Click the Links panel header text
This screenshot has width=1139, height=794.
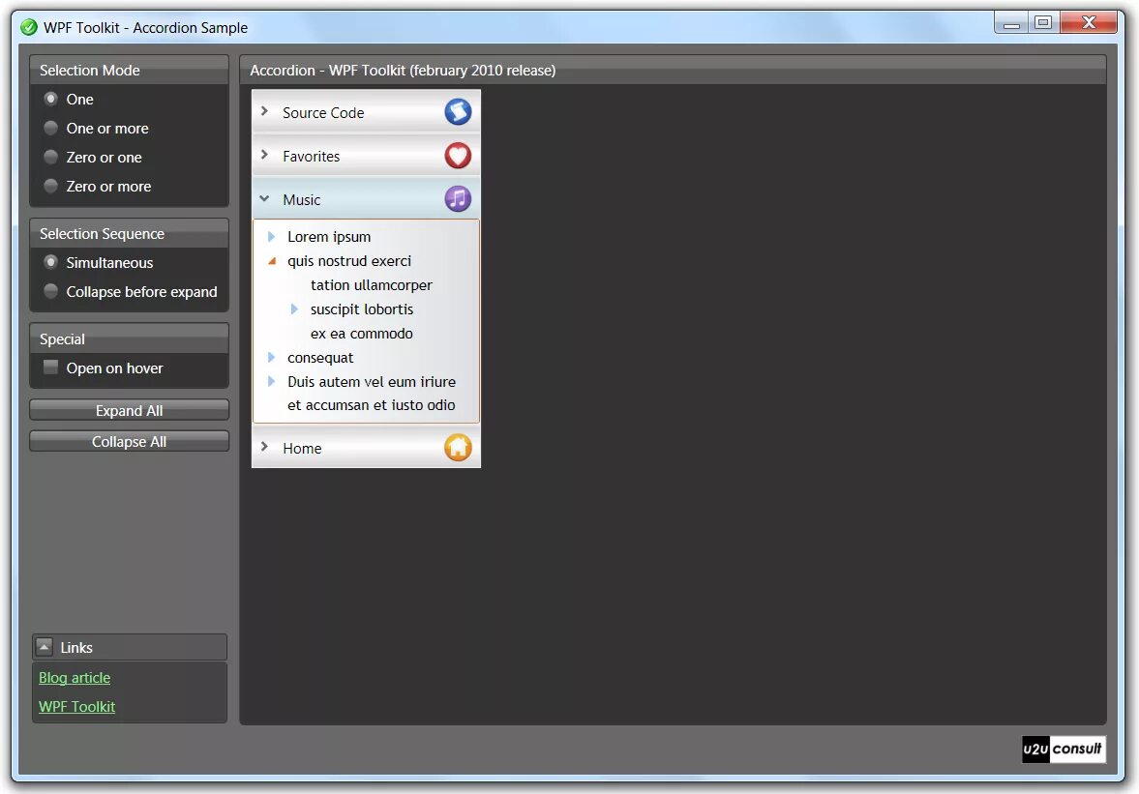tap(76, 647)
